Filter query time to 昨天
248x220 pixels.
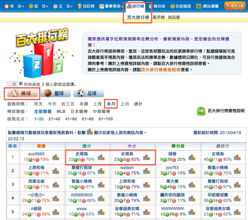pos(38,104)
